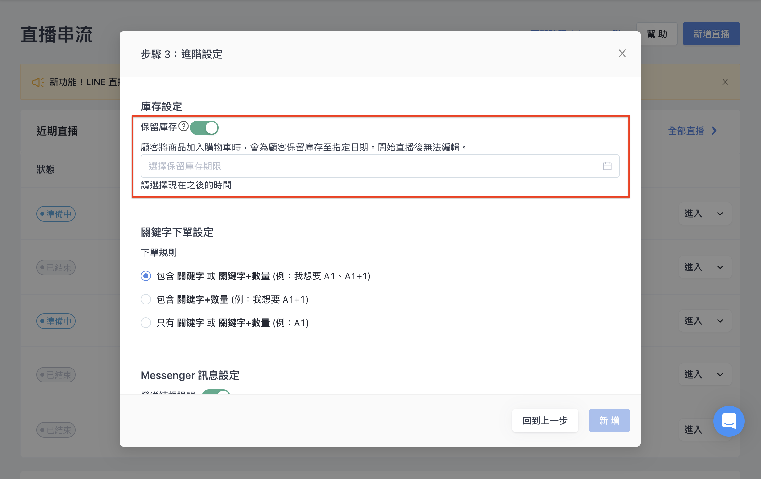Click 進入 for the last 已結束 row
Image resolution: width=761 pixels, height=479 pixels.
693,430
